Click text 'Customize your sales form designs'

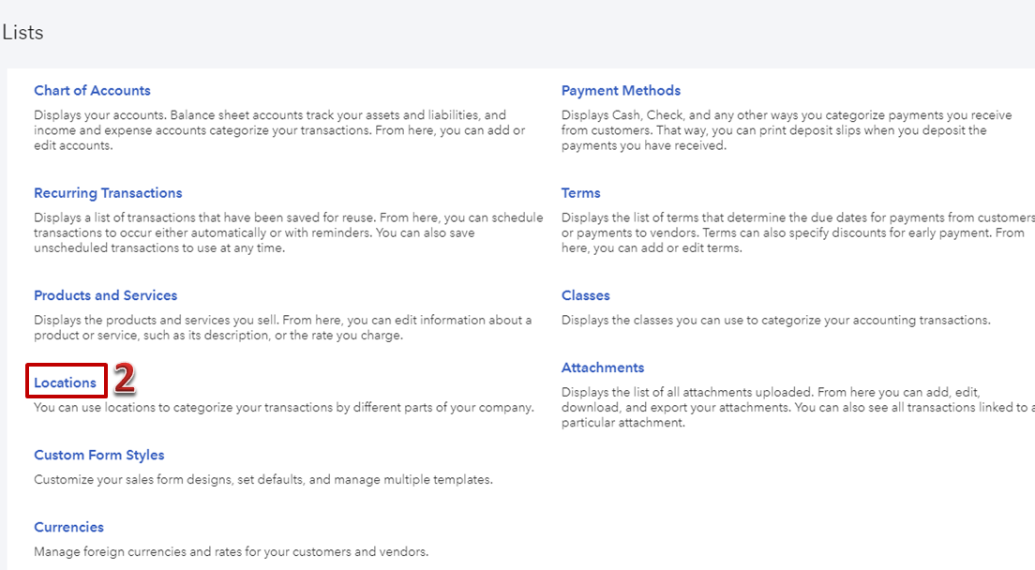coord(133,480)
